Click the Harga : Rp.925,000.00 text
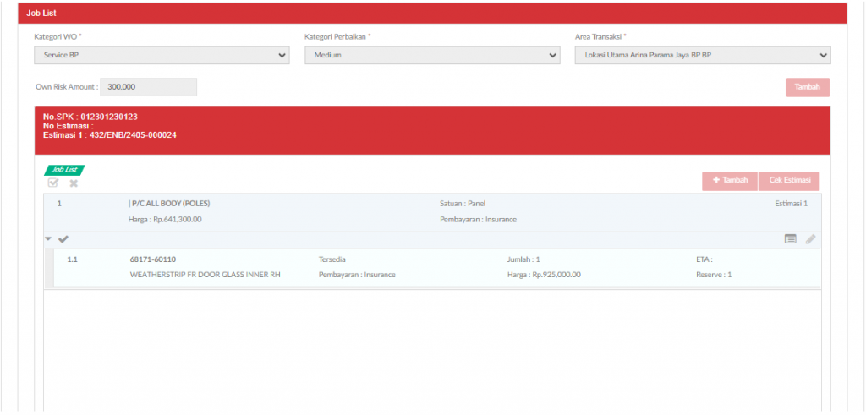The height and width of the screenshot is (415, 866). (544, 275)
